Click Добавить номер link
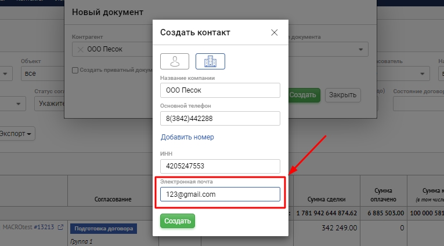The height and width of the screenshot is (246, 444). (187, 137)
